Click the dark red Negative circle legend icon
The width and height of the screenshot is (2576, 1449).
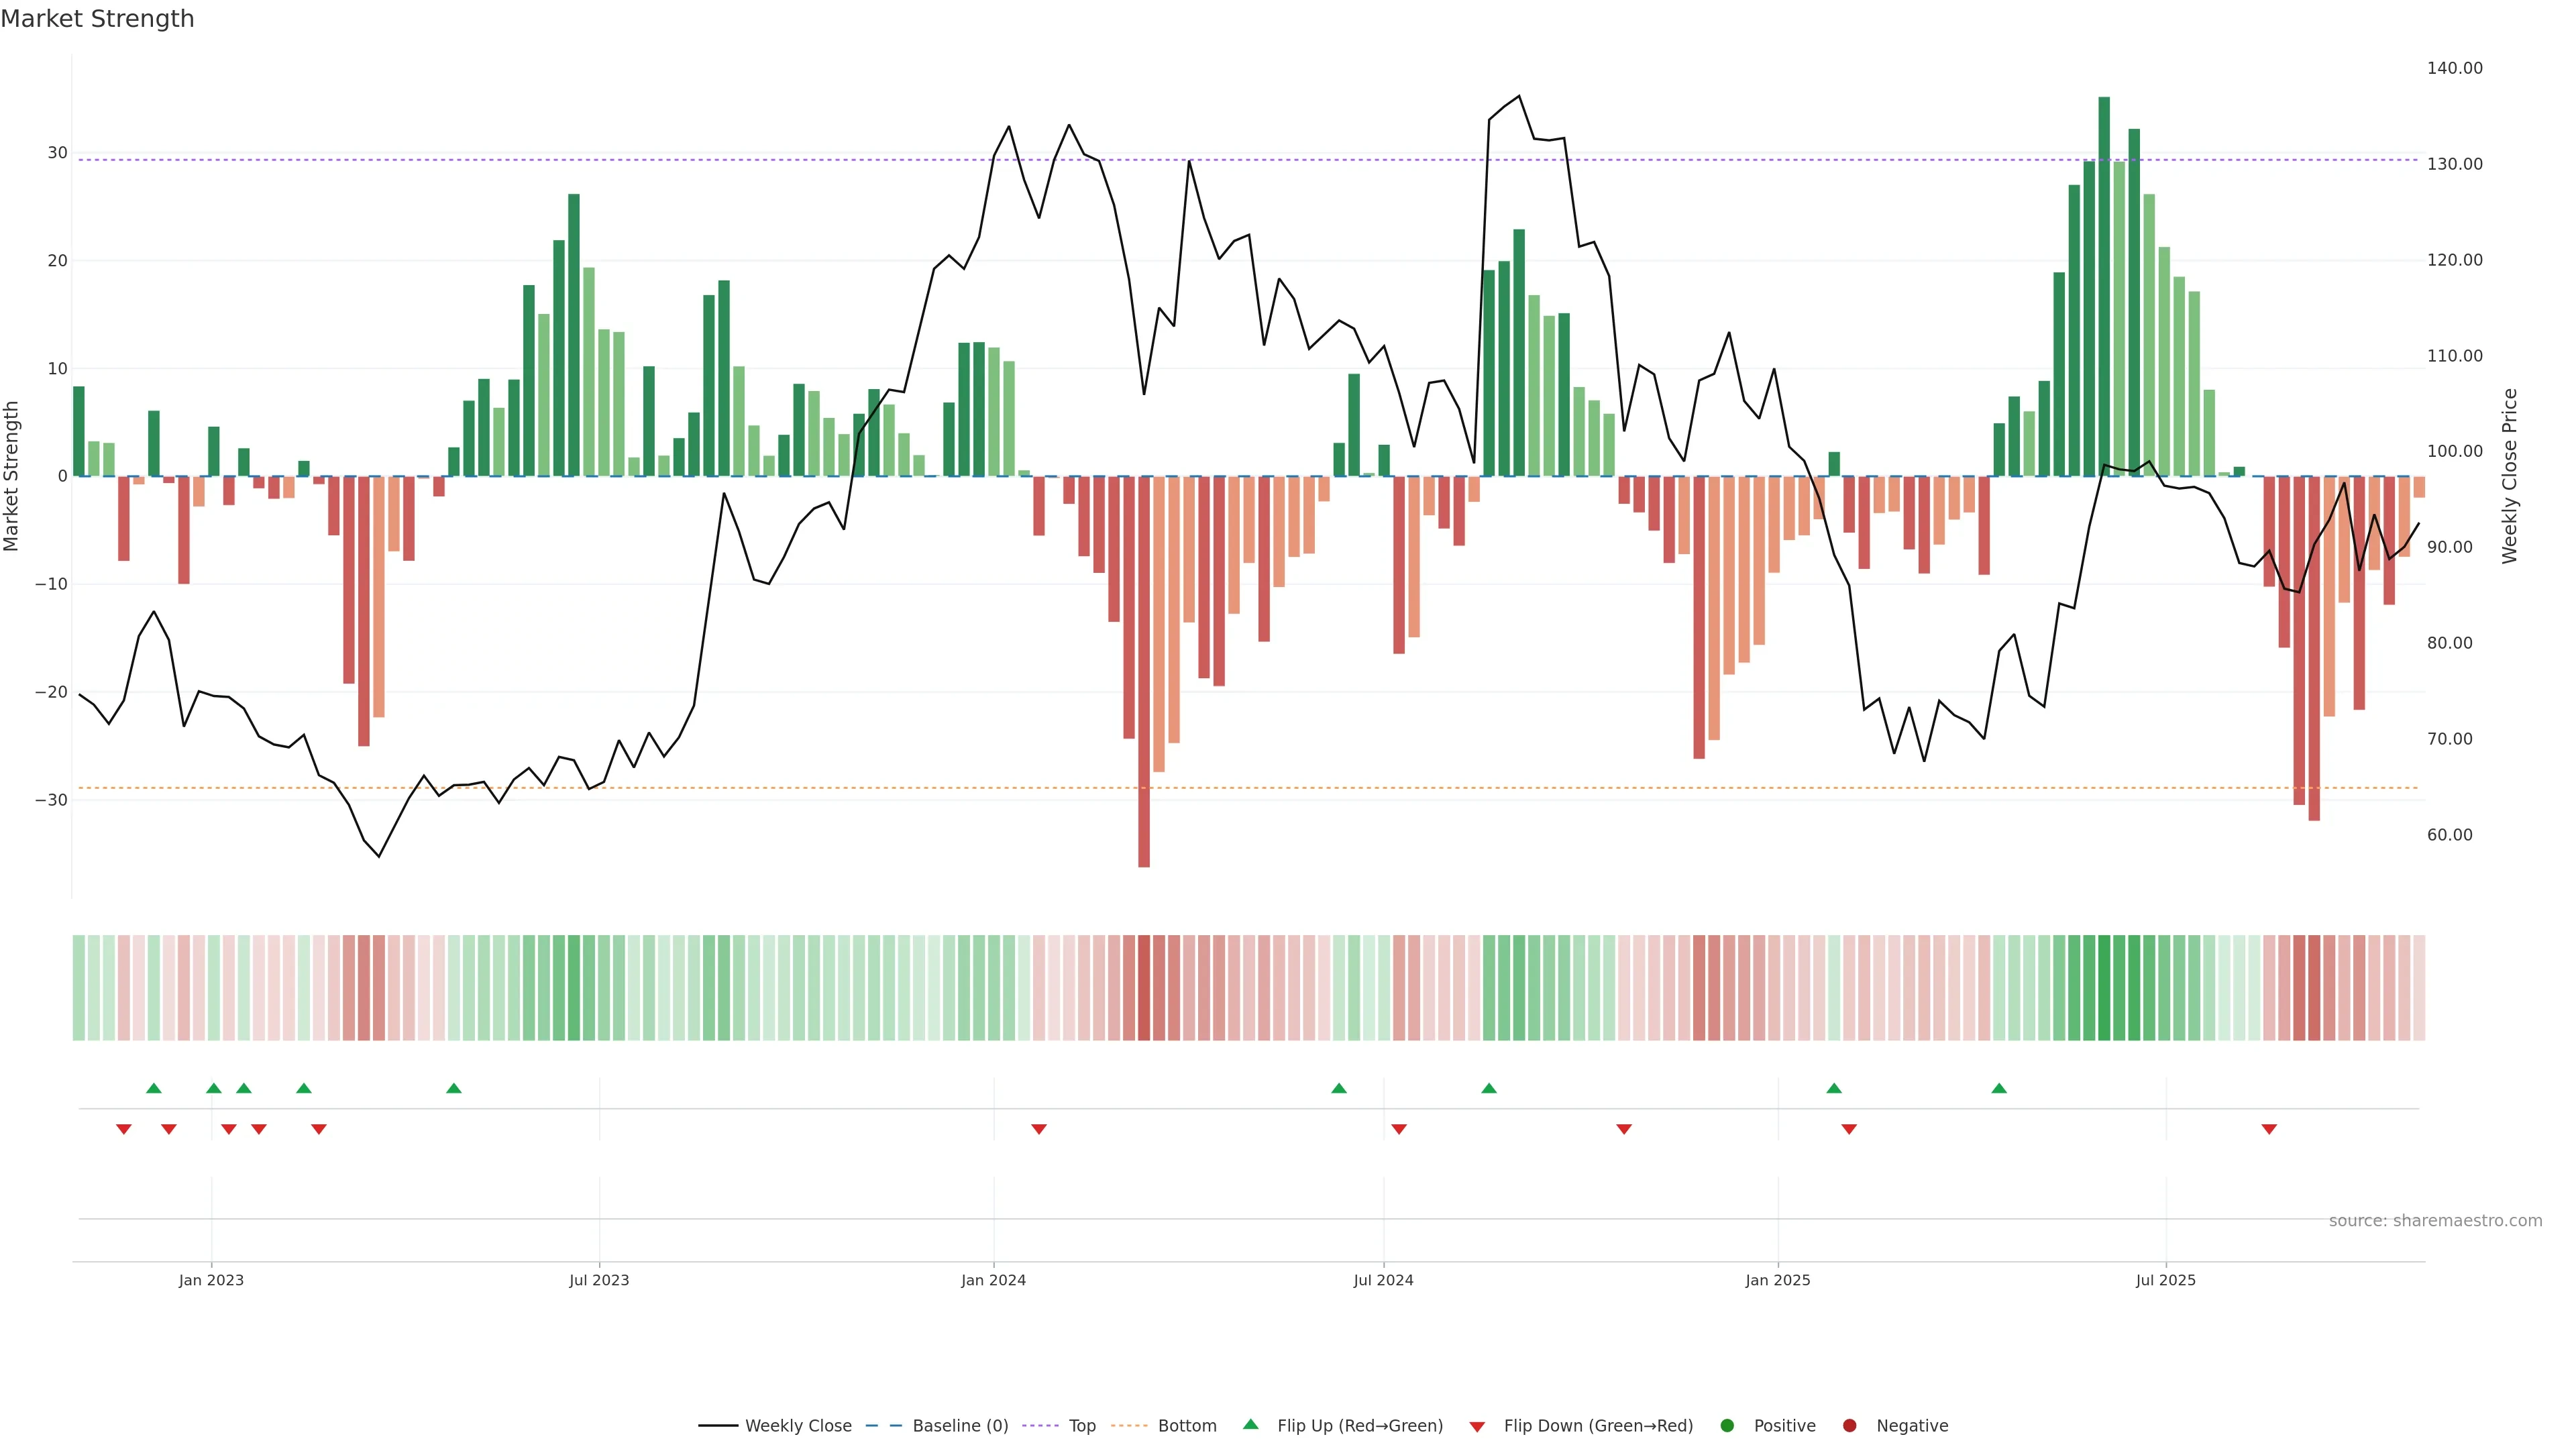(1849, 1426)
